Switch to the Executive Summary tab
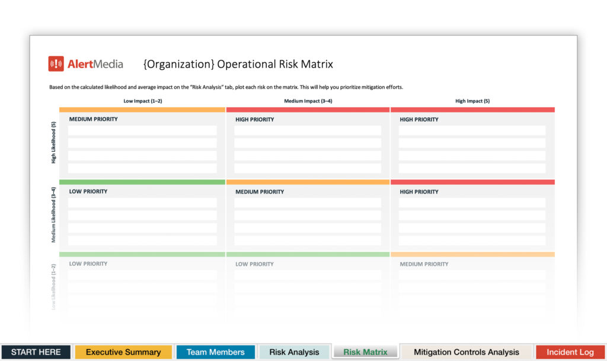 (123, 352)
